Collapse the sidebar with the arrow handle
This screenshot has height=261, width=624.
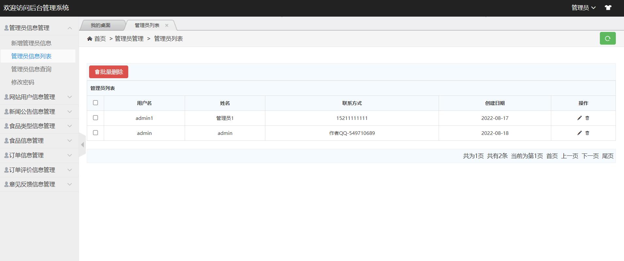tap(82, 145)
